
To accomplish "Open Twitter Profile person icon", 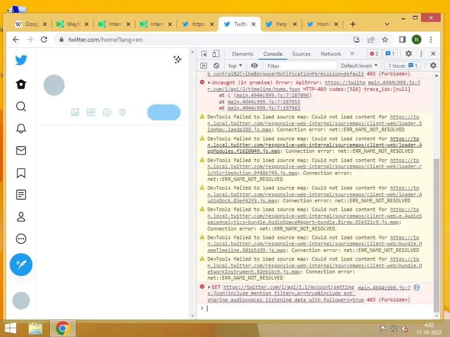I will [x=21, y=217].
